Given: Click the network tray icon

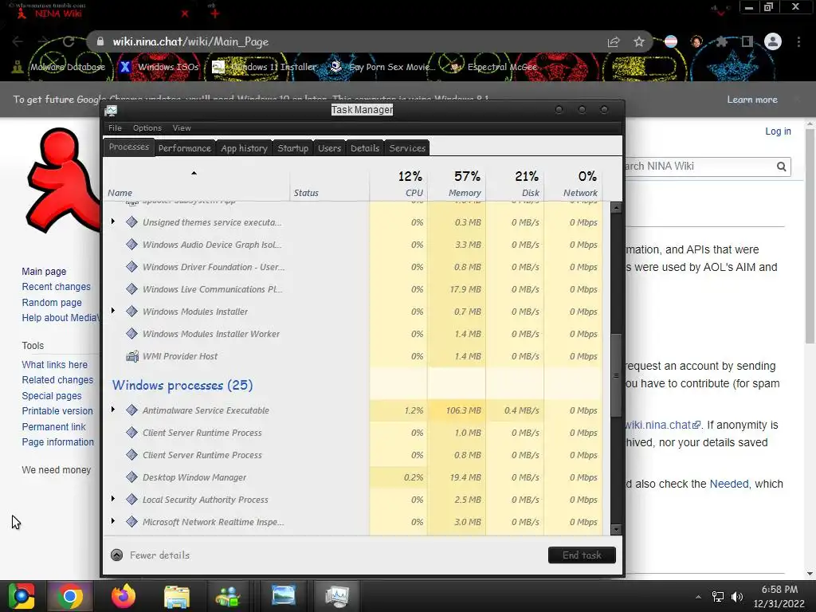Looking at the screenshot, I should pyautogui.click(x=718, y=597).
